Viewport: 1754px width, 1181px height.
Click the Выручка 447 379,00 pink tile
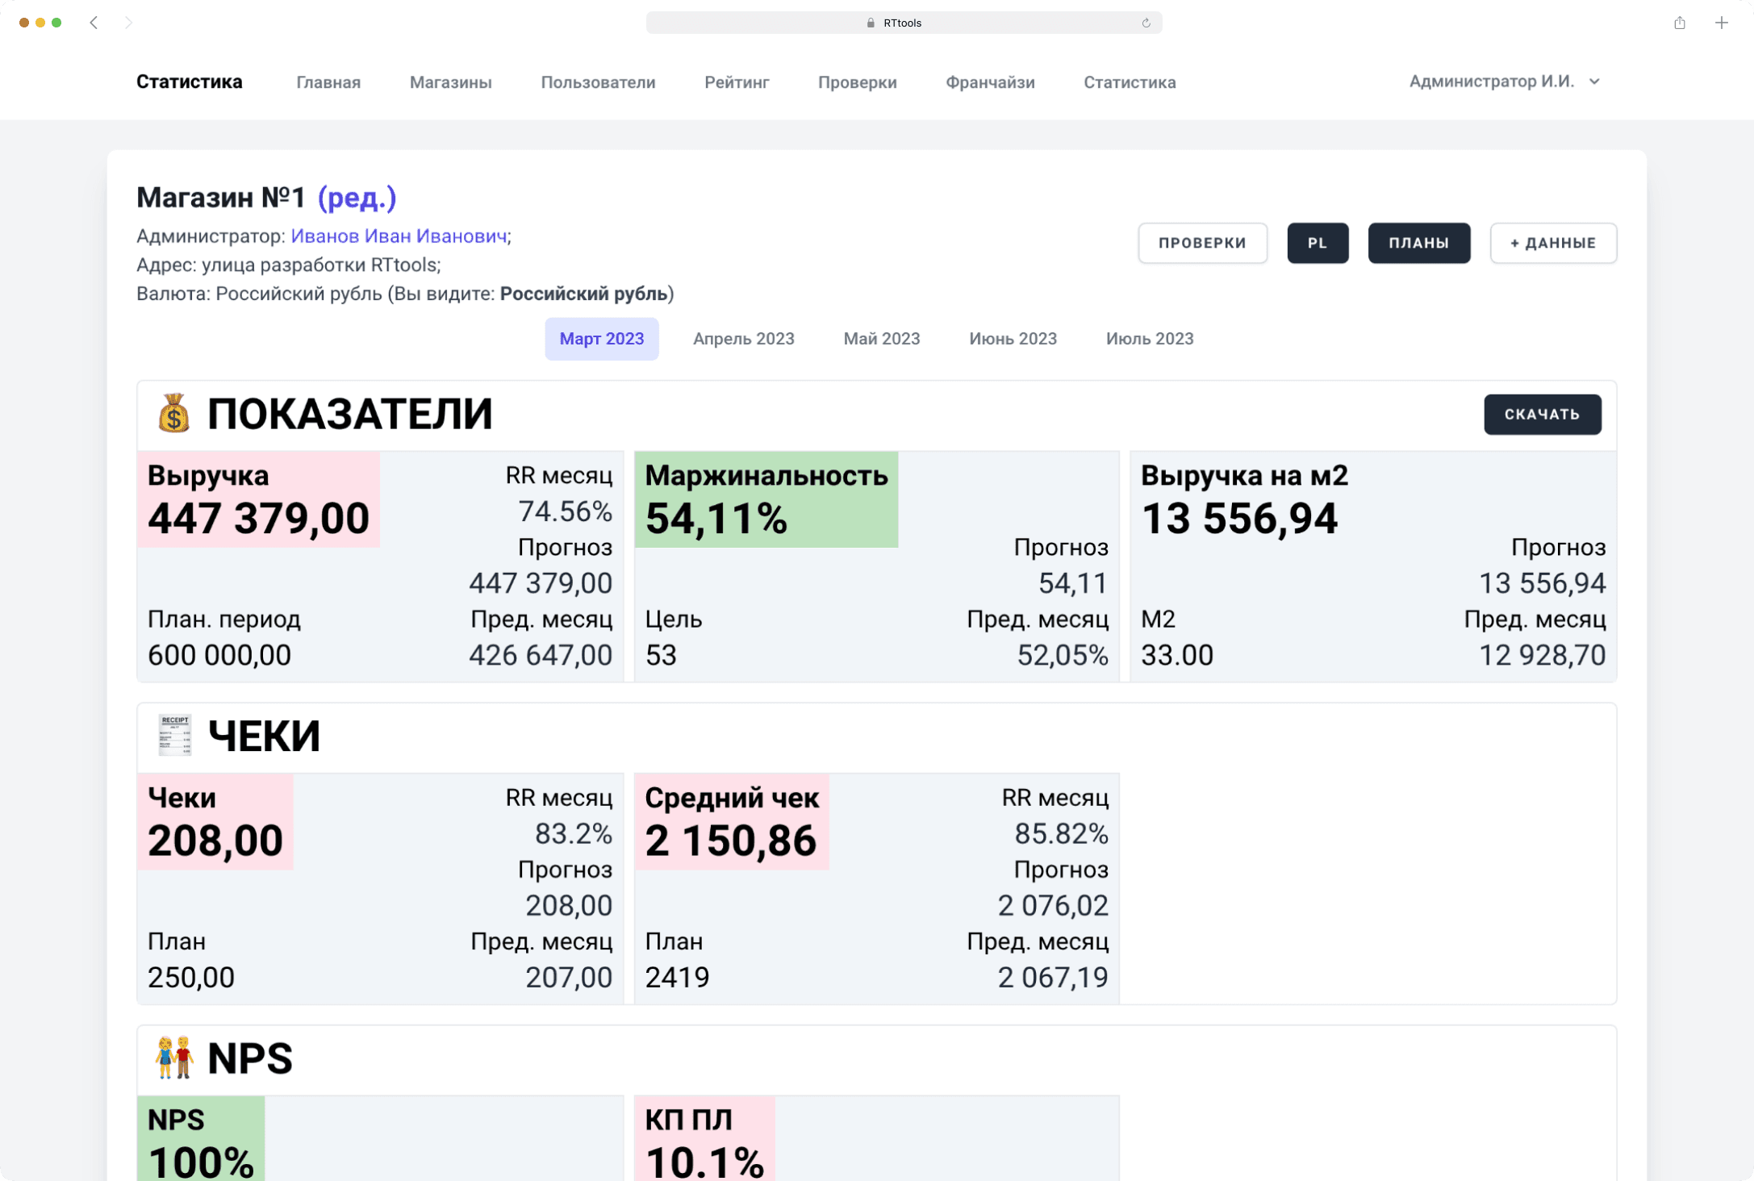258,500
